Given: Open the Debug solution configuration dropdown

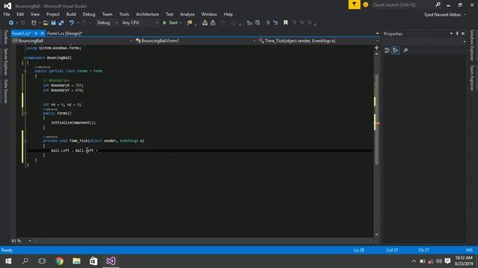Looking at the screenshot, I should click(107, 23).
